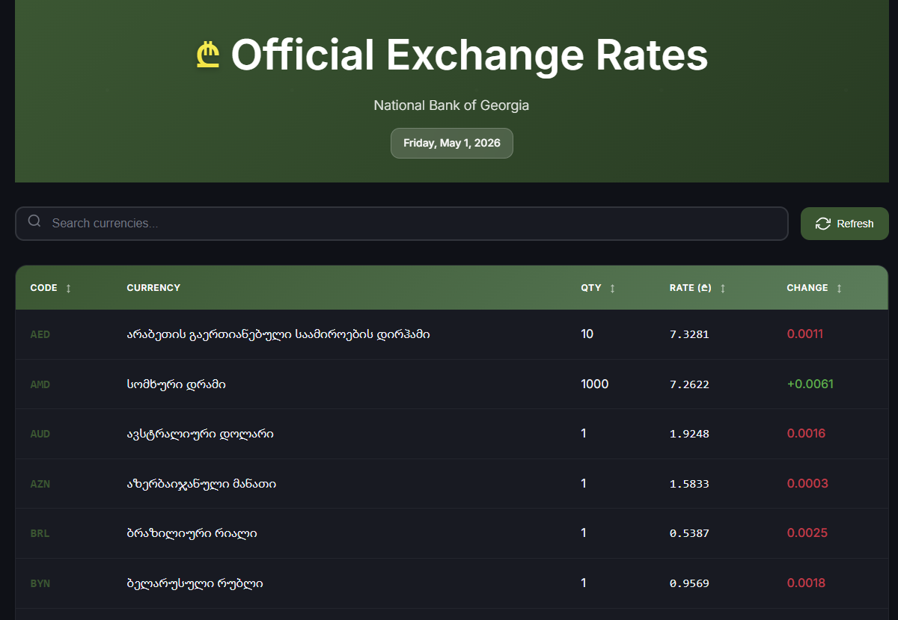
Task: Select the AED currency code
Action: pos(40,334)
